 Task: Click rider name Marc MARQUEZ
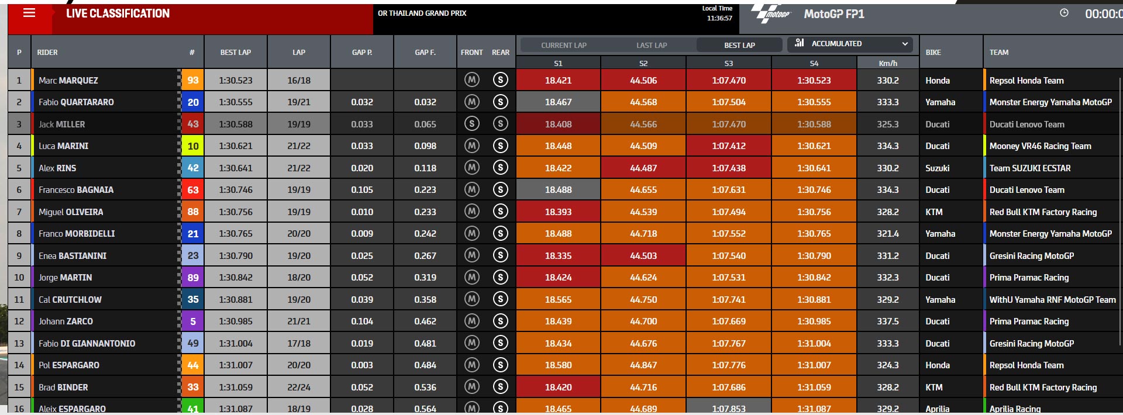[x=68, y=80]
